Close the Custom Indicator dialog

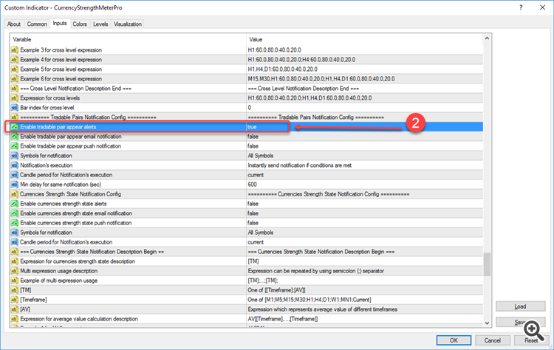[543, 7]
